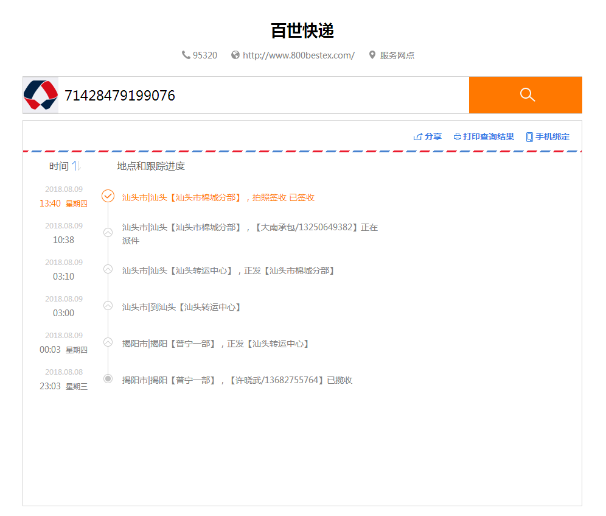Click the Best Express logo icon
Screen dimensions: 606x516
point(41,95)
